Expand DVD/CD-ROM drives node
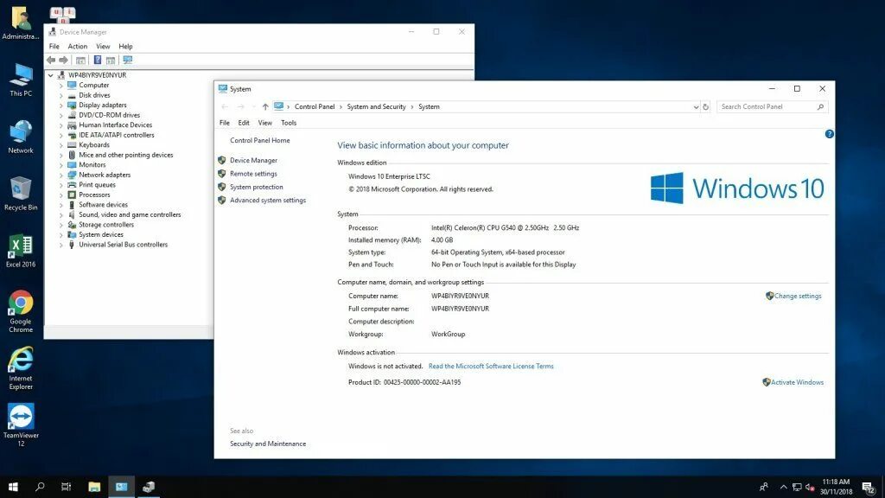 tap(61, 115)
